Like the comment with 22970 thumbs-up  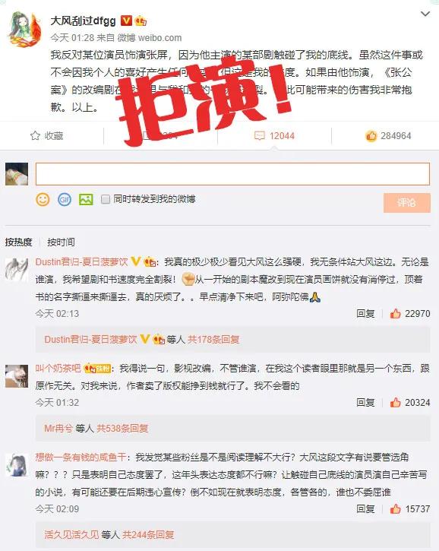[x=396, y=313]
